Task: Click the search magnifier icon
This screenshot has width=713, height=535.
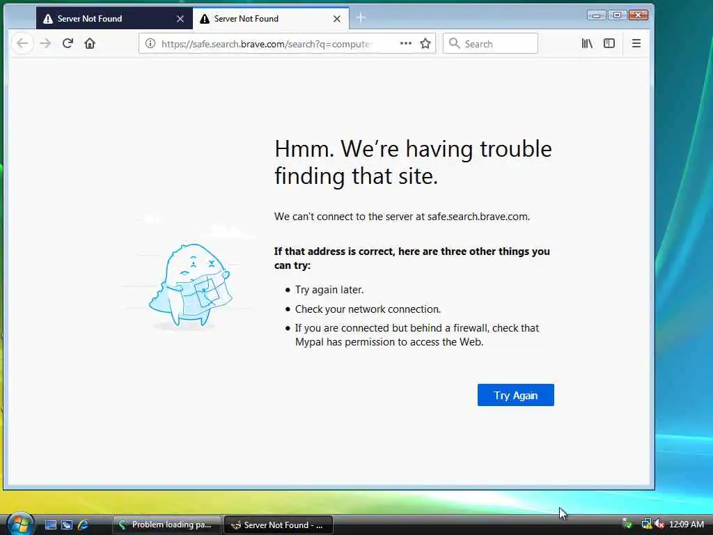Action: [x=454, y=44]
